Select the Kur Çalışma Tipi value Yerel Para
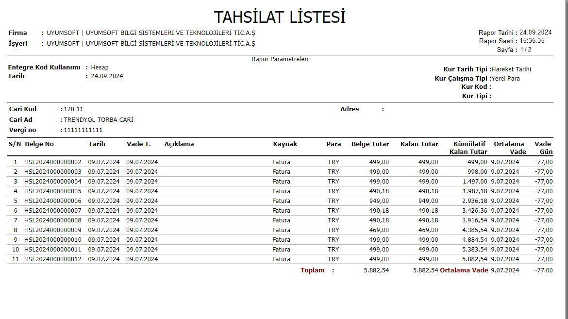The width and height of the screenshot is (568, 319). pyautogui.click(x=505, y=78)
